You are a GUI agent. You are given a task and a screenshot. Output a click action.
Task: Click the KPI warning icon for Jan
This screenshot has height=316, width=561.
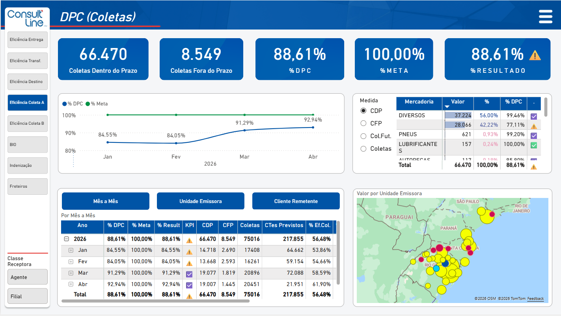189,251
